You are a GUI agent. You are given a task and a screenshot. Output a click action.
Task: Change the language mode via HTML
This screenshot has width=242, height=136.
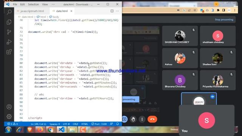[x=85, y=124]
